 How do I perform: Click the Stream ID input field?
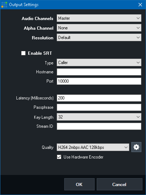coord(99,126)
